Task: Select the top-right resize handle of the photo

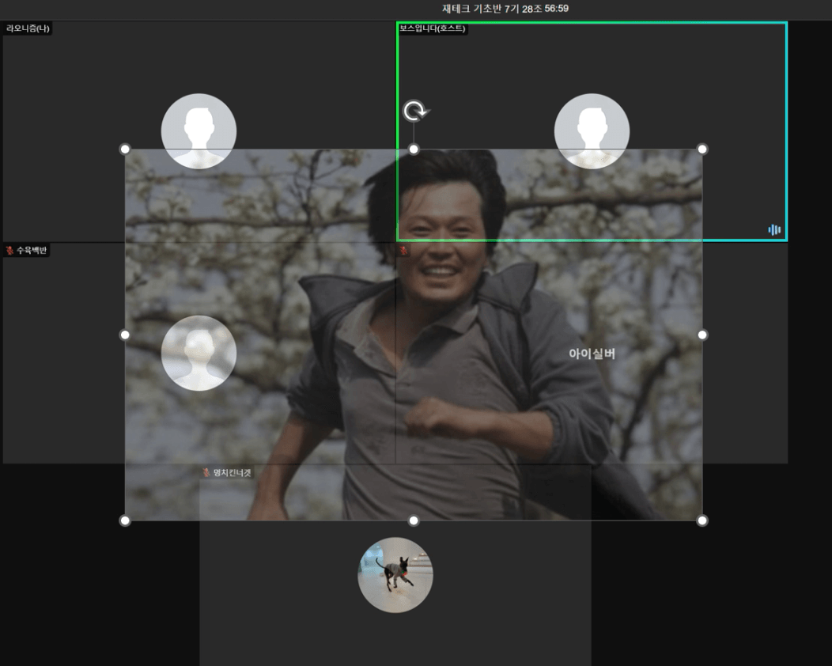Action: [702, 149]
